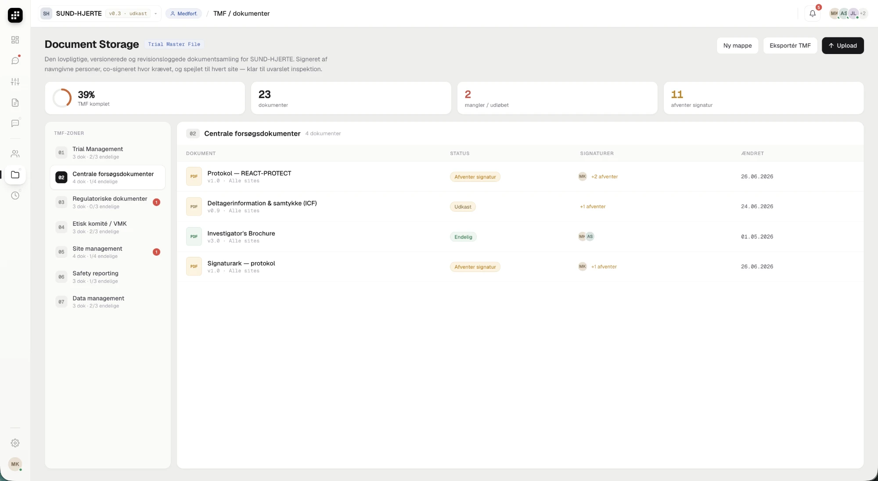Click the v0.3 udkast version badge

tap(128, 14)
